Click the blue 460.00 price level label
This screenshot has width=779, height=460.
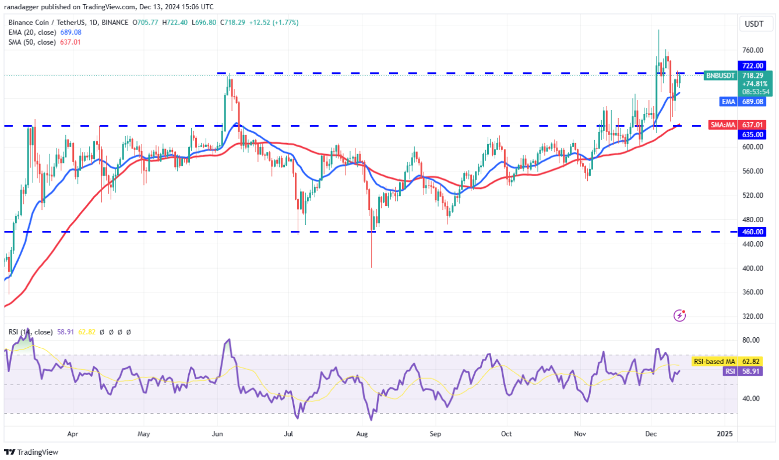(x=752, y=231)
